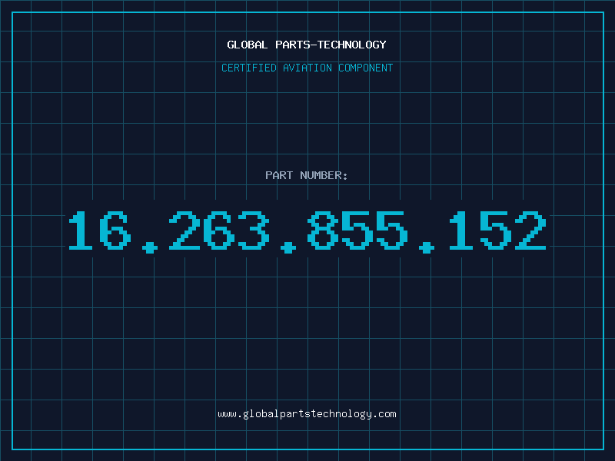Select the CERTIFIED AVIATION COMPONENT subtitle
Screen dimensions: 615x461
click(307, 68)
